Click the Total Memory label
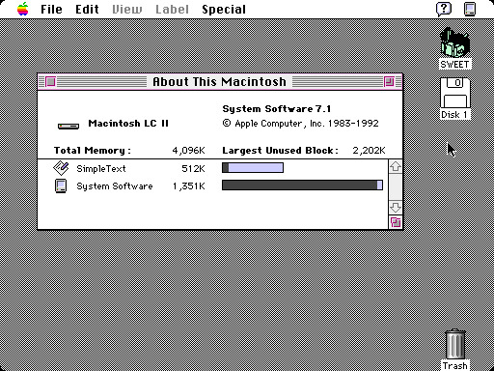 coord(93,151)
